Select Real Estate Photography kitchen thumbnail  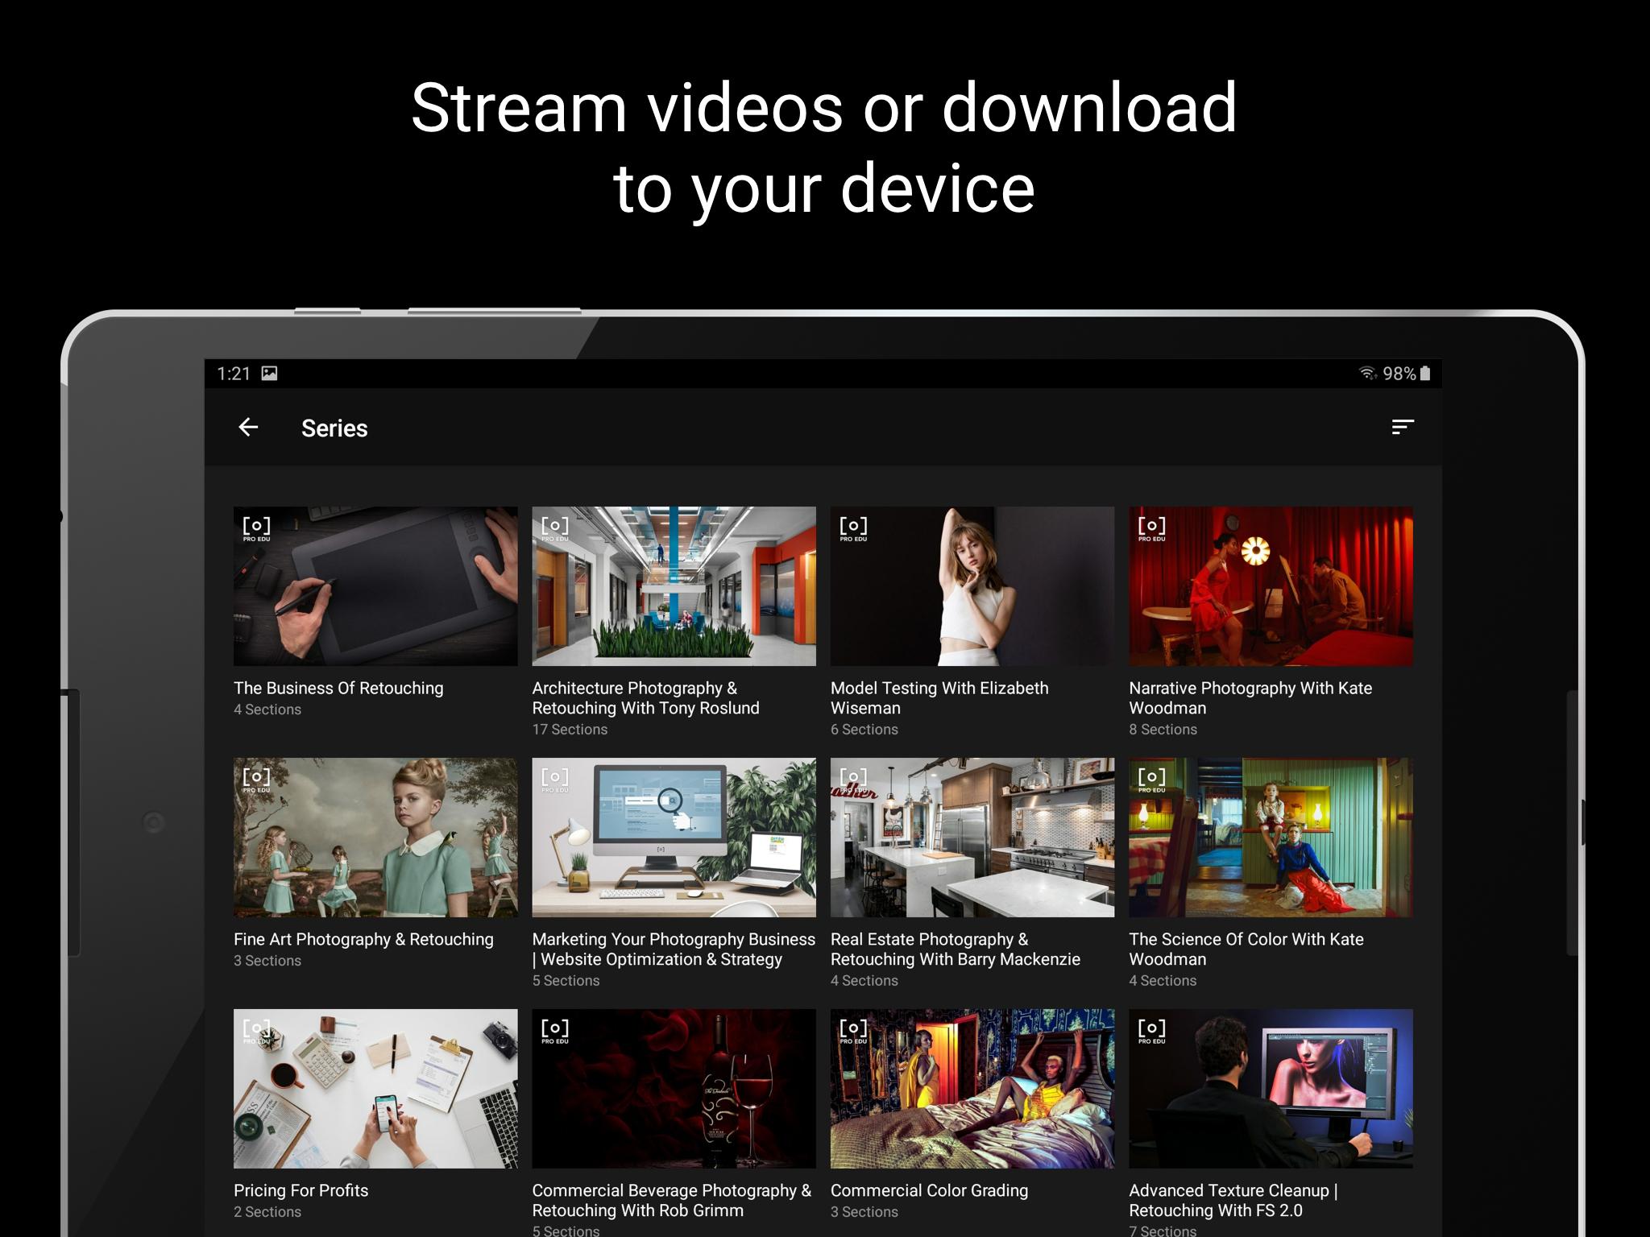point(972,837)
